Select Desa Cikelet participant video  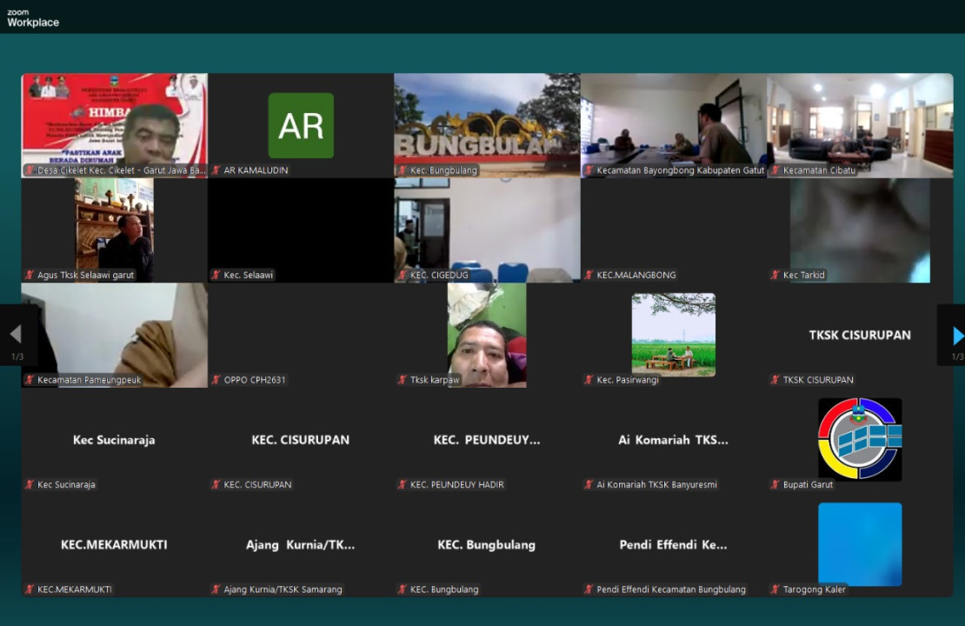[x=115, y=122]
